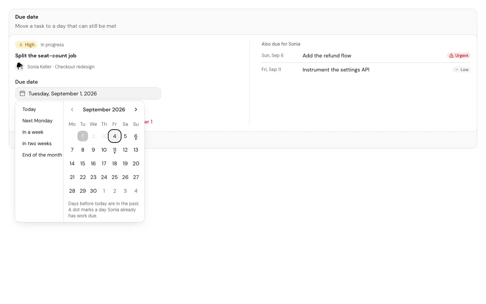Image resolution: width=486 pixels, height=304 pixels.
Task: Go to previous month with left chevron
Action: point(72,109)
